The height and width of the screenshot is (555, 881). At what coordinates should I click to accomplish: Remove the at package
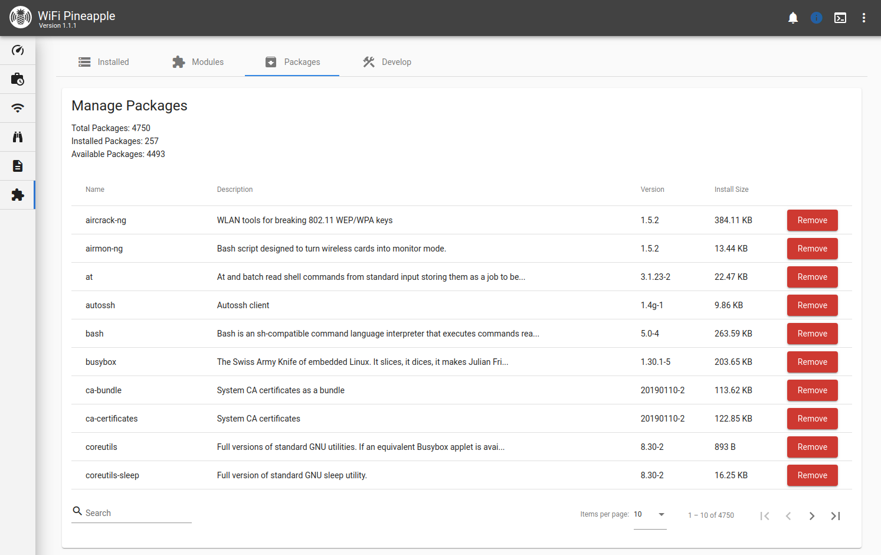[812, 277]
